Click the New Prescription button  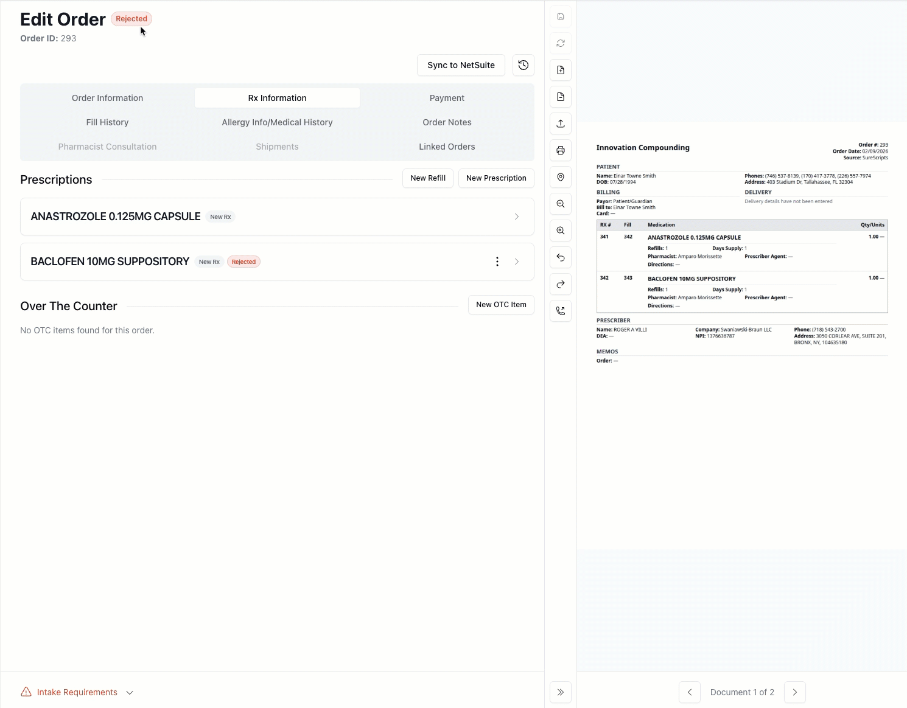point(496,178)
